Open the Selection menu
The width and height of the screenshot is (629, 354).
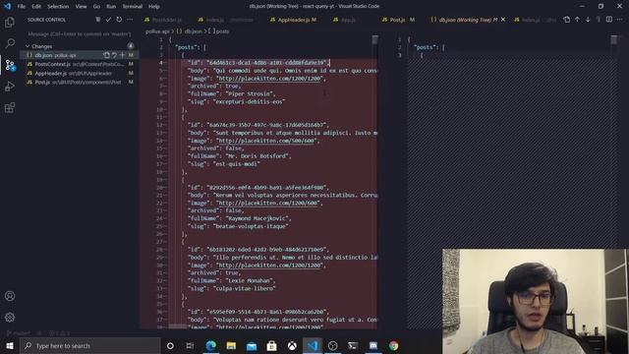coord(58,6)
